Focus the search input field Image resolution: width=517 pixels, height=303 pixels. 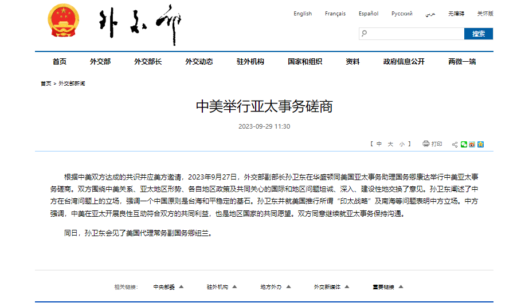pyautogui.click(x=412, y=34)
